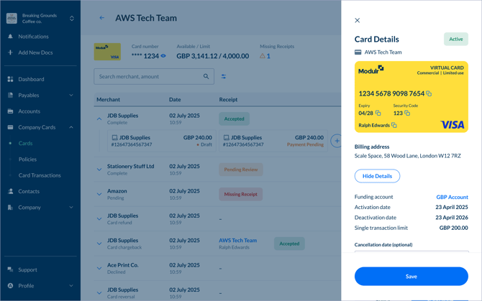Open the Breaking Grounds Coffee co. company switcher

71,18
